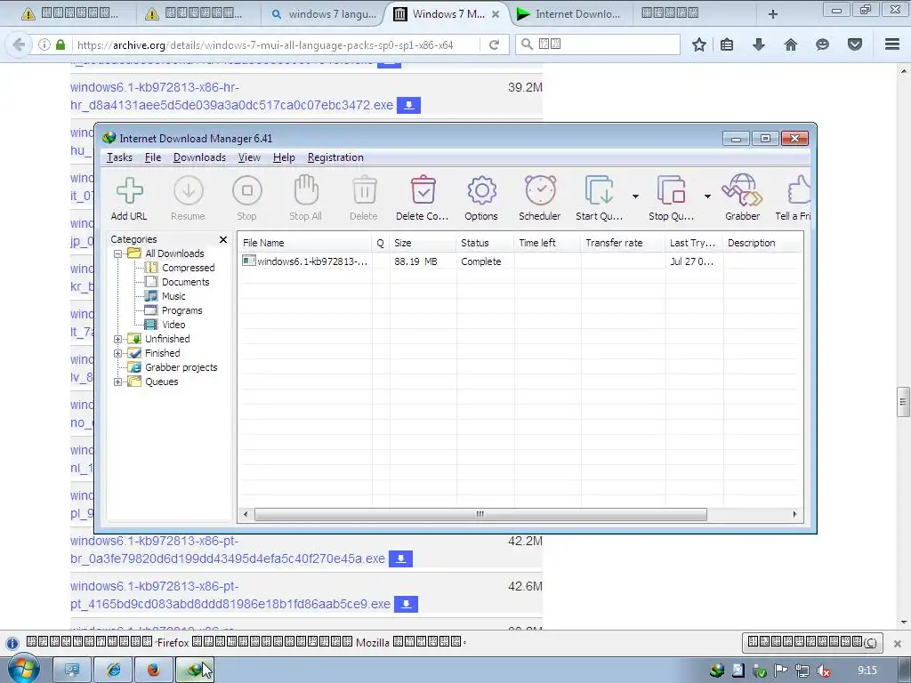Sort by File Name column header
The image size is (911, 683).
pyautogui.click(x=304, y=243)
